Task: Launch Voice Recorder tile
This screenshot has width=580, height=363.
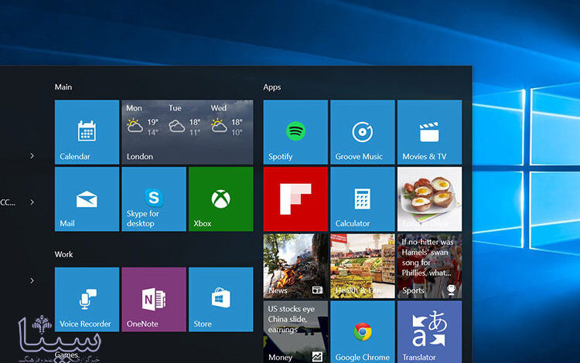Action: (x=87, y=300)
